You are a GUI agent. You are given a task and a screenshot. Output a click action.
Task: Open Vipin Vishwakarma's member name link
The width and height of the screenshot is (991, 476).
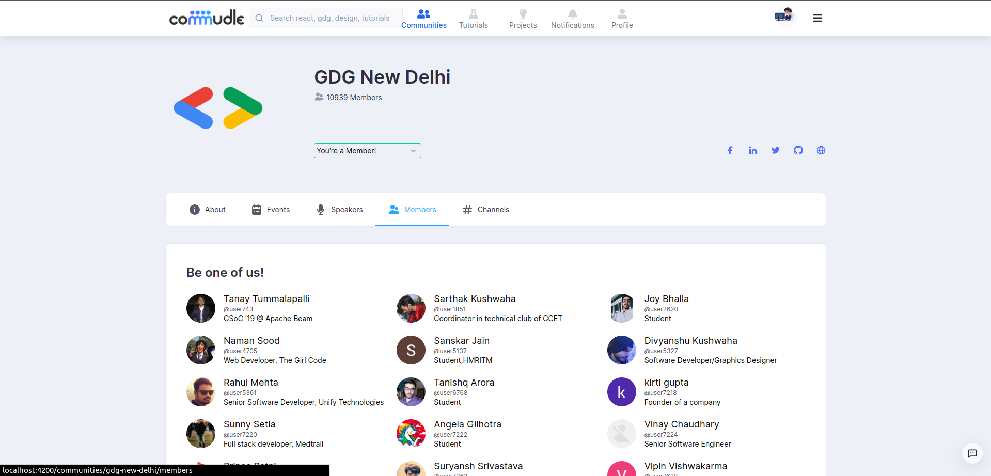(685, 466)
